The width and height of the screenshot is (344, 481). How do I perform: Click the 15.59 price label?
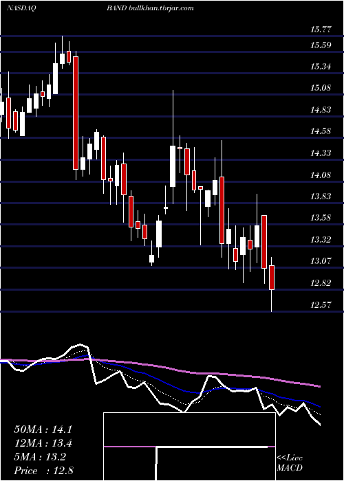[x=321, y=45]
